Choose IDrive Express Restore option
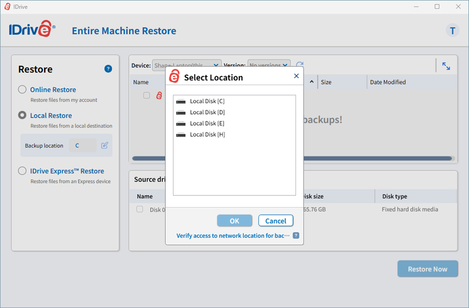This screenshot has width=469, height=308. pyautogui.click(x=22, y=171)
